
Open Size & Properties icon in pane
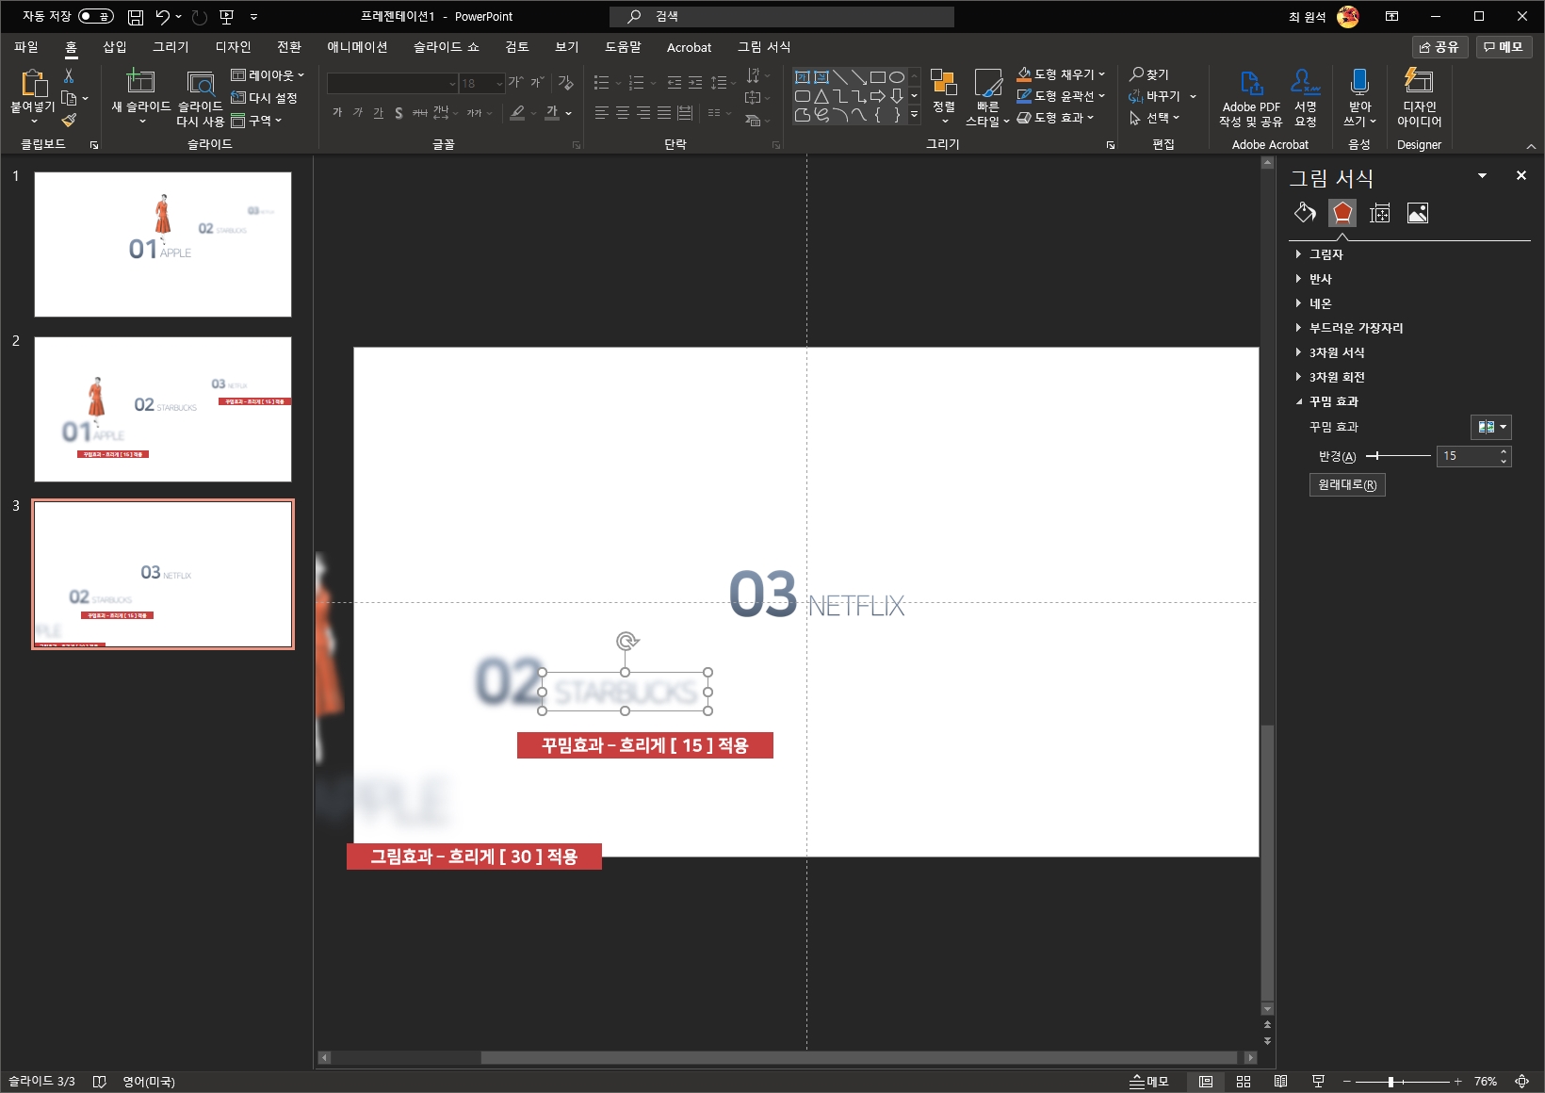click(1380, 213)
